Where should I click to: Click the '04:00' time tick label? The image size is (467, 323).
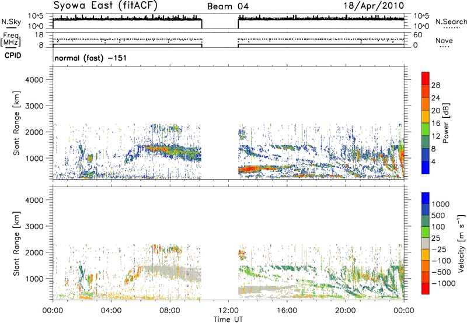click(111, 311)
